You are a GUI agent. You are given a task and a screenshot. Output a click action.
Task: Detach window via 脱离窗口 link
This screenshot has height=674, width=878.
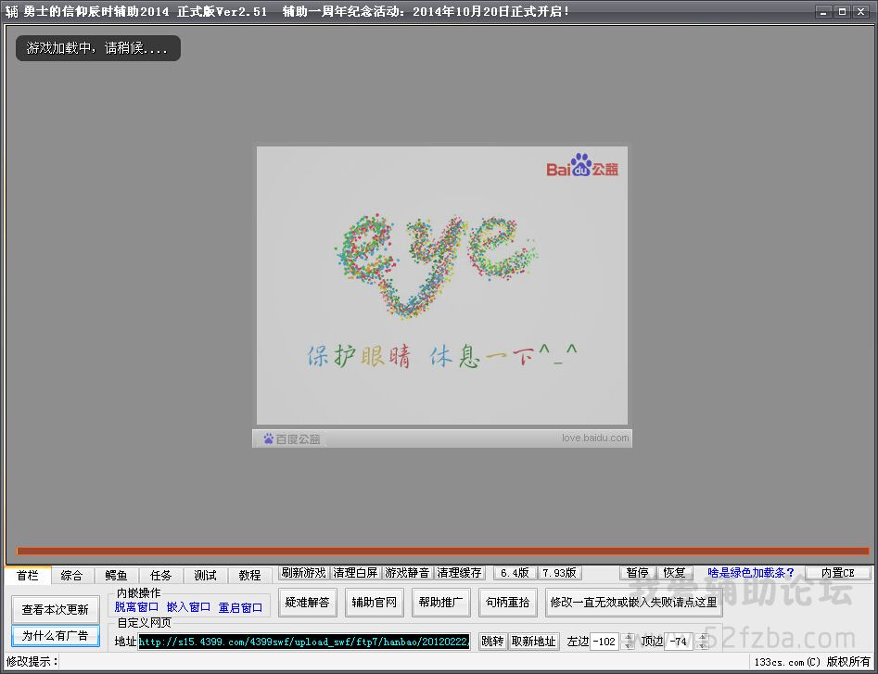point(136,607)
